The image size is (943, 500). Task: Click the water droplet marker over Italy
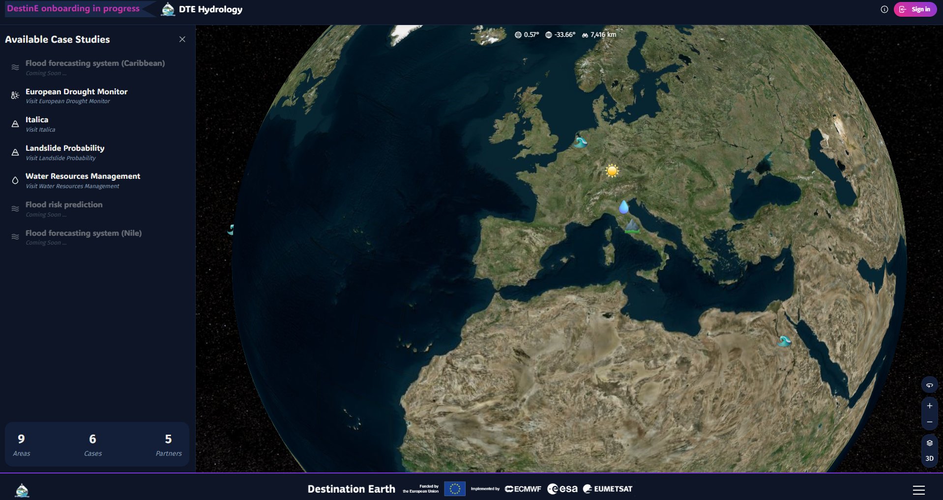point(623,207)
